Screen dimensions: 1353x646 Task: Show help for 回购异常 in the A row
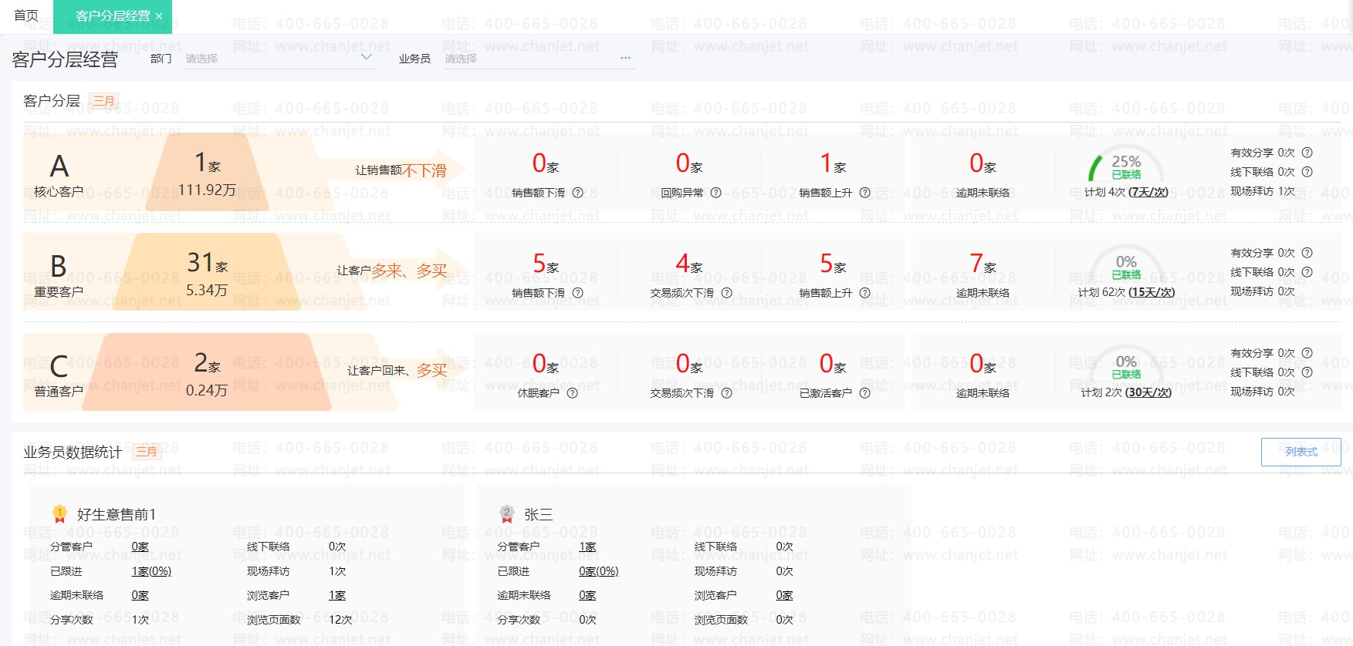(715, 193)
